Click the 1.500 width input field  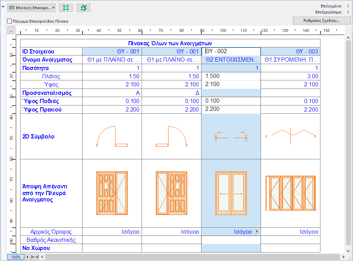click(231, 76)
